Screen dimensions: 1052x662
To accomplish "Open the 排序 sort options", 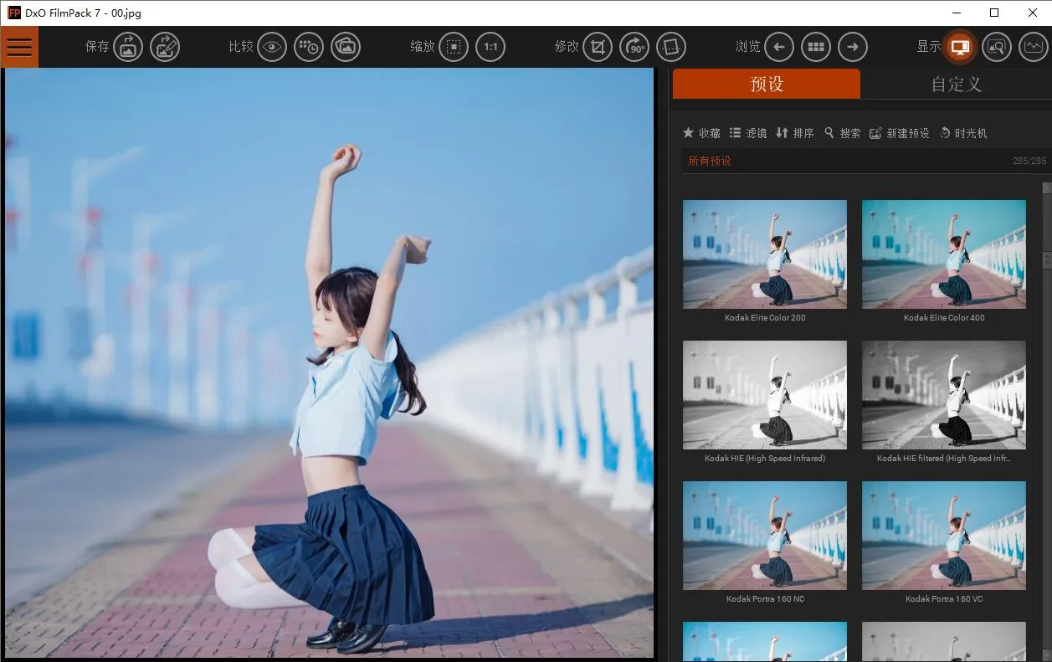I will pyautogui.click(x=795, y=133).
